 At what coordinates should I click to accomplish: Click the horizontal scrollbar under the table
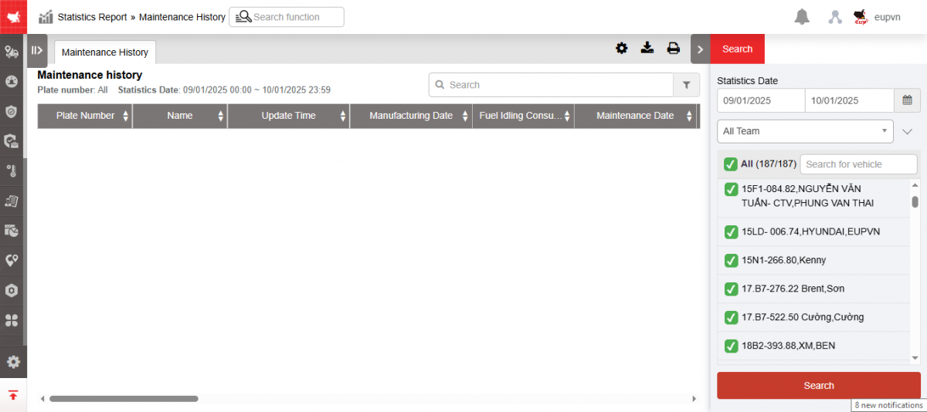point(124,399)
